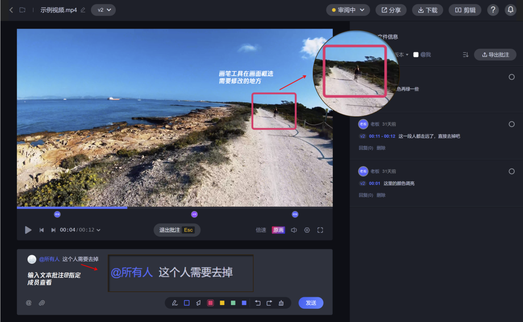The width and height of the screenshot is (523, 322).
Task: Attach a file with the paperclip icon
Action: pyautogui.click(x=42, y=303)
